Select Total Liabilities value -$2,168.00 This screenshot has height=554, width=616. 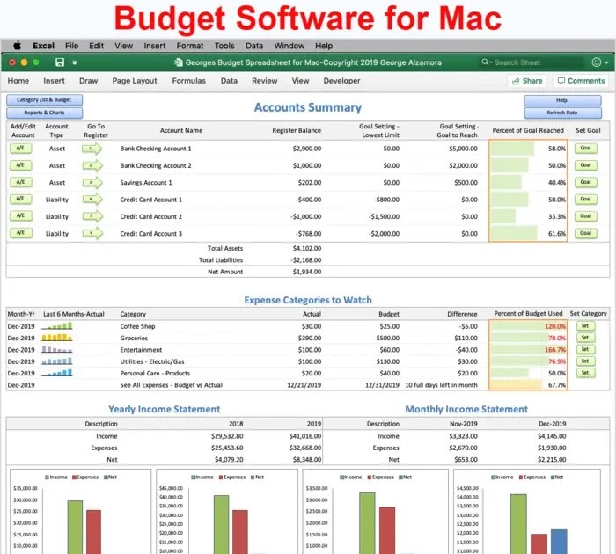[x=306, y=260]
